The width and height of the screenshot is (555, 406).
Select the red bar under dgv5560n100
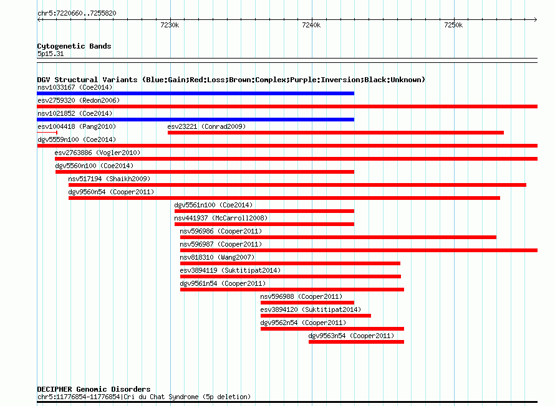[205, 172]
